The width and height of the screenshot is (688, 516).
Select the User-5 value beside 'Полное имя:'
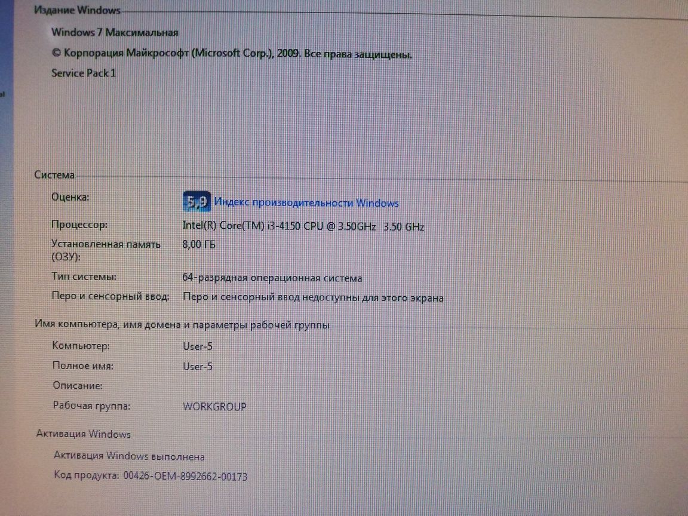click(x=198, y=366)
